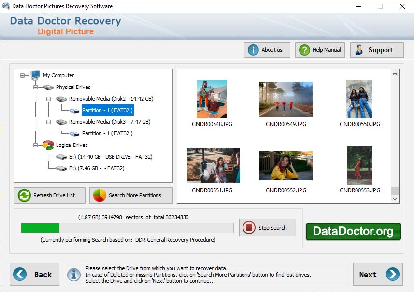
Task: Click the Back button
Action: coord(34,274)
